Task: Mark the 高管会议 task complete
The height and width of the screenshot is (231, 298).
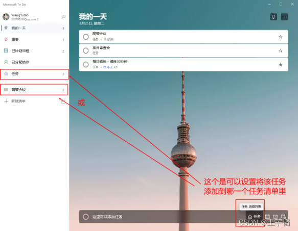Action: pos(86,37)
